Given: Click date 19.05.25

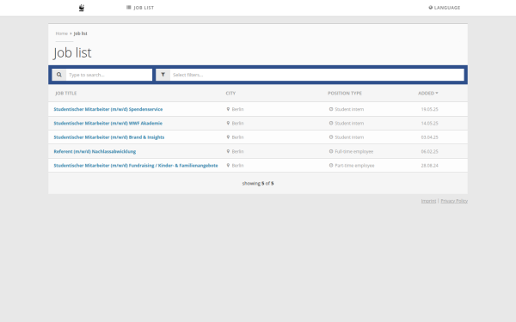Looking at the screenshot, I should [x=429, y=109].
